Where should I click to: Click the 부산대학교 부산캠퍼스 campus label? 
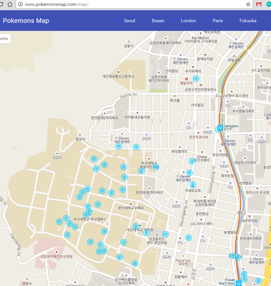(x=90, y=219)
